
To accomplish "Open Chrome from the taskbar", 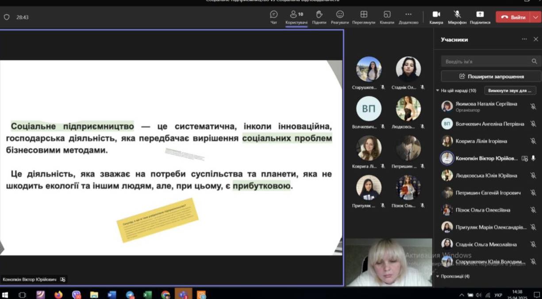I will [x=165, y=294].
